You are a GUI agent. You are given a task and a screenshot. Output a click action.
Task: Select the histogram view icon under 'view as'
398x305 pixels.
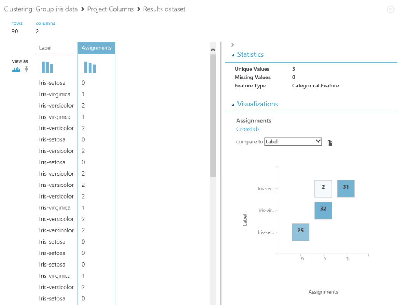[x=16, y=68]
